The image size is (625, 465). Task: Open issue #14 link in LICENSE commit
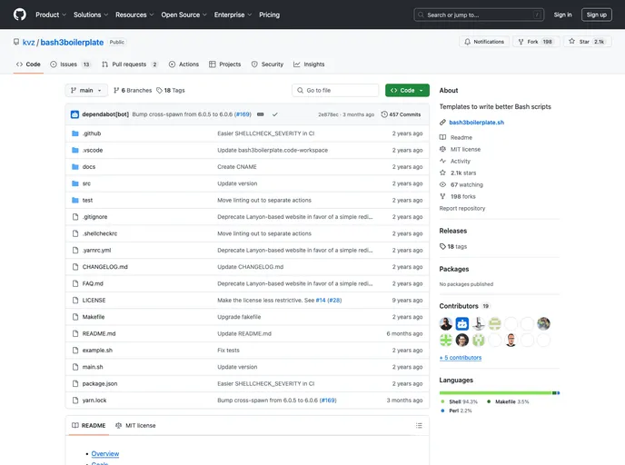[321, 301]
